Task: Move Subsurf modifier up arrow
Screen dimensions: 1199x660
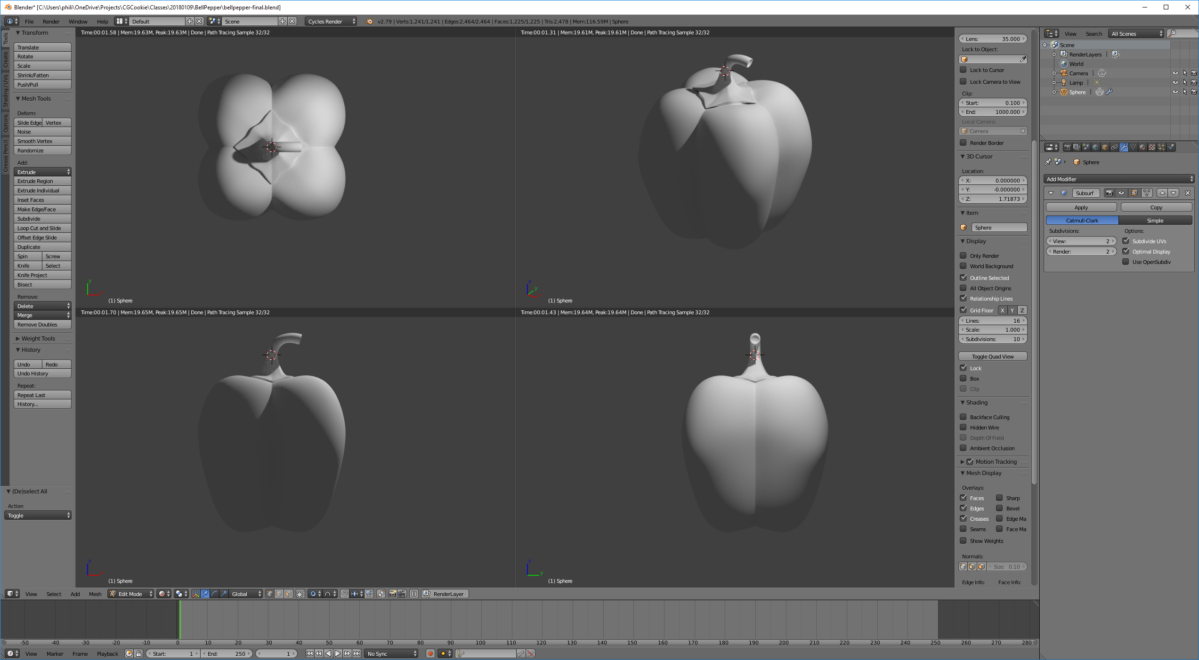Action: [x=1162, y=193]
